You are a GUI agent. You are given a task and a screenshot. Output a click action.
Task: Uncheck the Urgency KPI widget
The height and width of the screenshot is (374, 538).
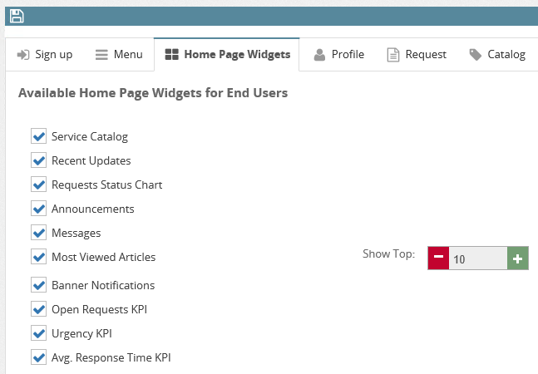[38, 333]
